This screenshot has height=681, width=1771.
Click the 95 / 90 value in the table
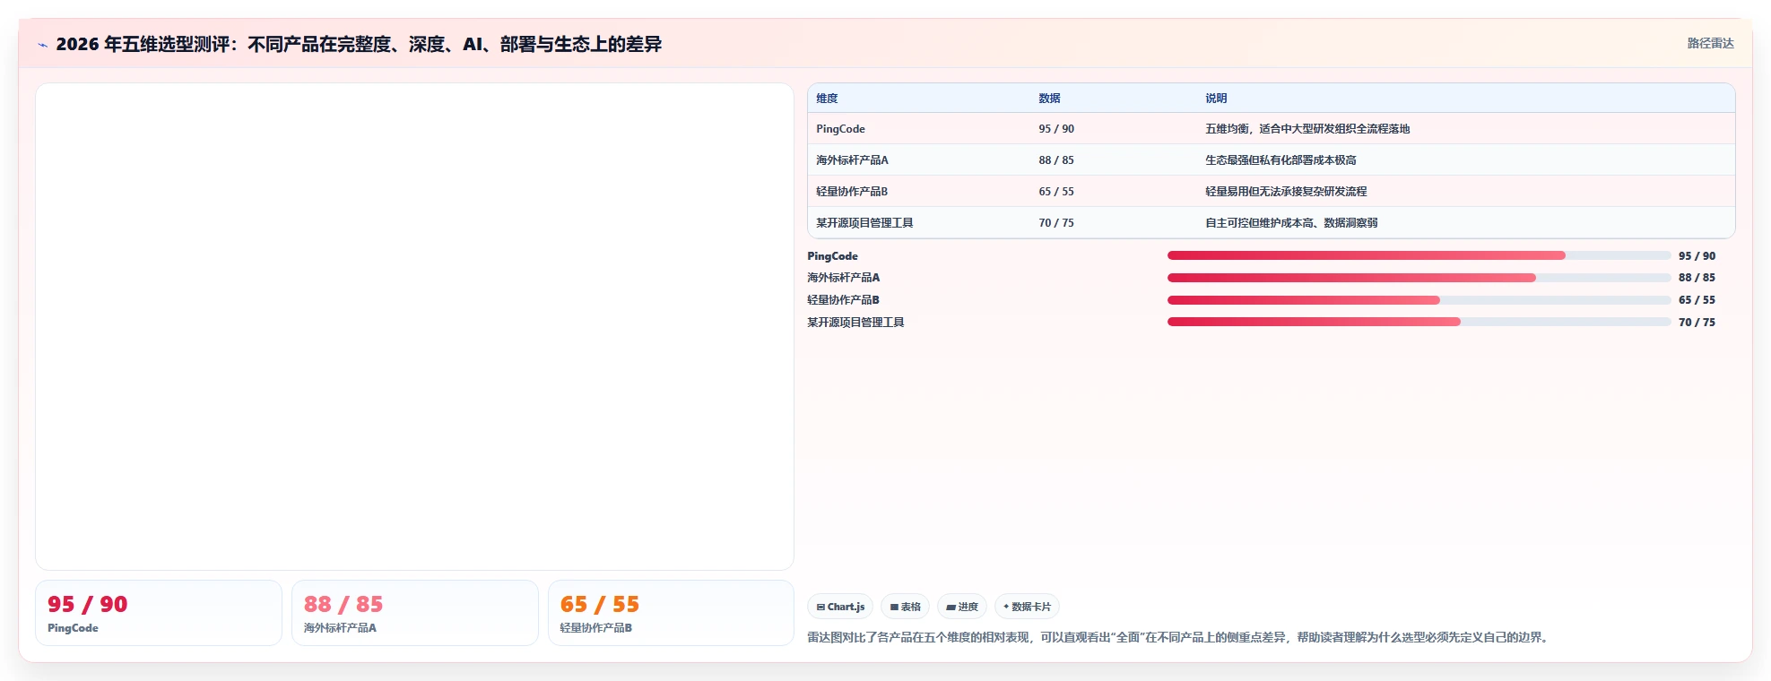[x=1056, y=129]
